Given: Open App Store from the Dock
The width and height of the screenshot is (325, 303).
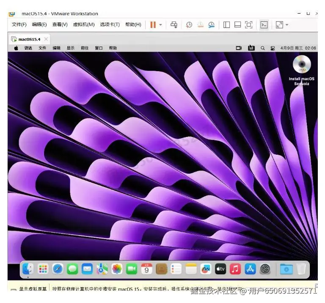Looking at the screenshot, I should pos(250,269).
